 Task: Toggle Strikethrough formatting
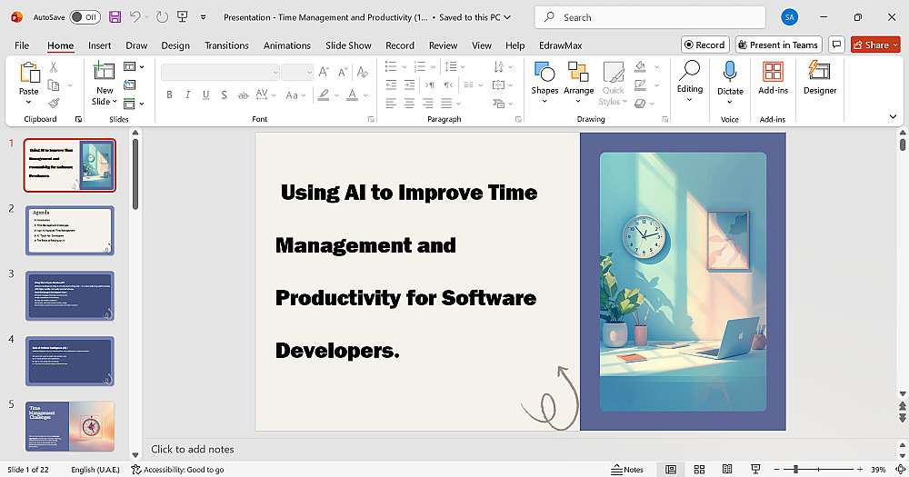point(243,95)
